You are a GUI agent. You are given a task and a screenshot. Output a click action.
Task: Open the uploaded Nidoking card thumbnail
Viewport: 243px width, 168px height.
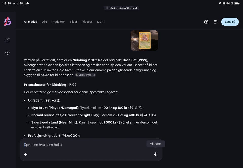pos(145,40)
